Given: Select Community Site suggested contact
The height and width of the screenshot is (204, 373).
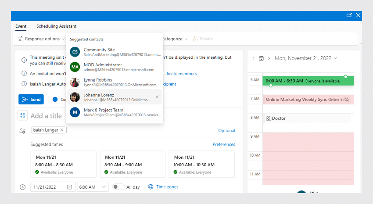Looking at the screenshot, I should 115,52.
